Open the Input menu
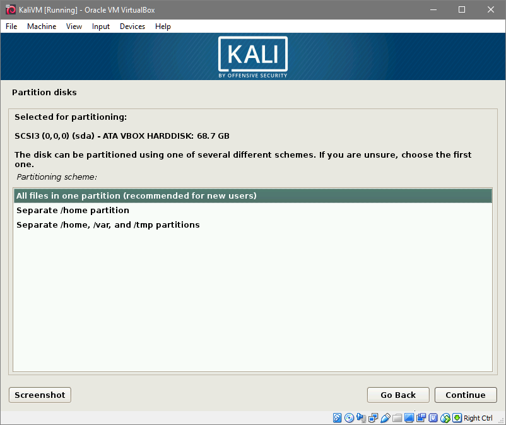Screen dimensions: 506x425 pos(101,26)
